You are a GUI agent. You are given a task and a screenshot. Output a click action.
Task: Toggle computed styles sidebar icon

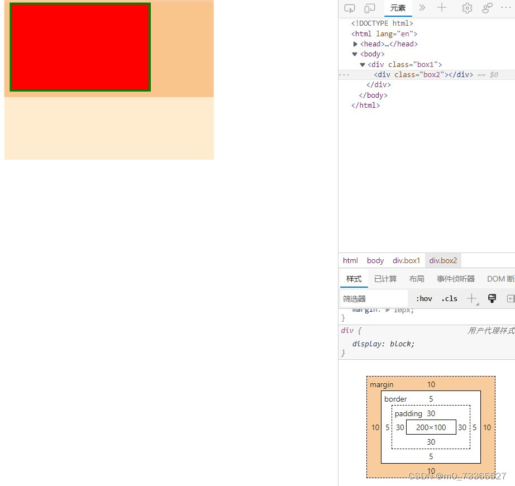click(x=511, y=298)
